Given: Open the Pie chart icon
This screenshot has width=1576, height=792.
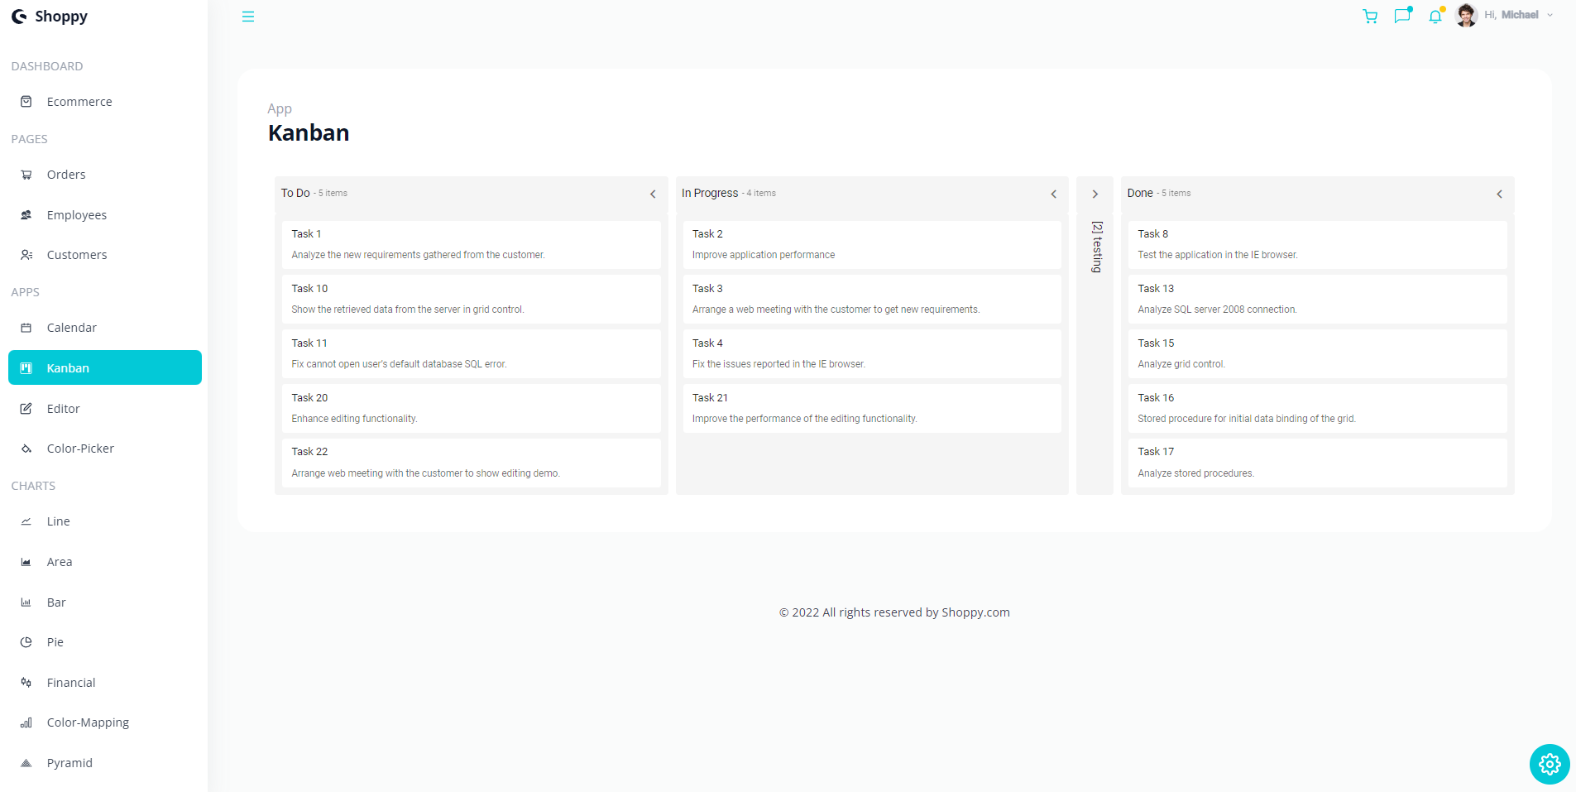Looking at the screenshot, I should (x=27, y=641).
